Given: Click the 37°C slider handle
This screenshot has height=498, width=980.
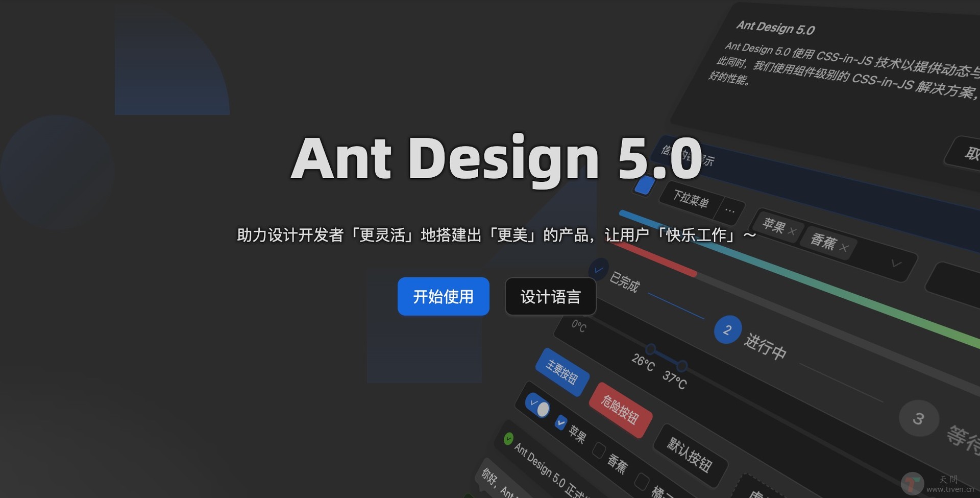Looking at the screenshot, I should [x=682, y=366].
